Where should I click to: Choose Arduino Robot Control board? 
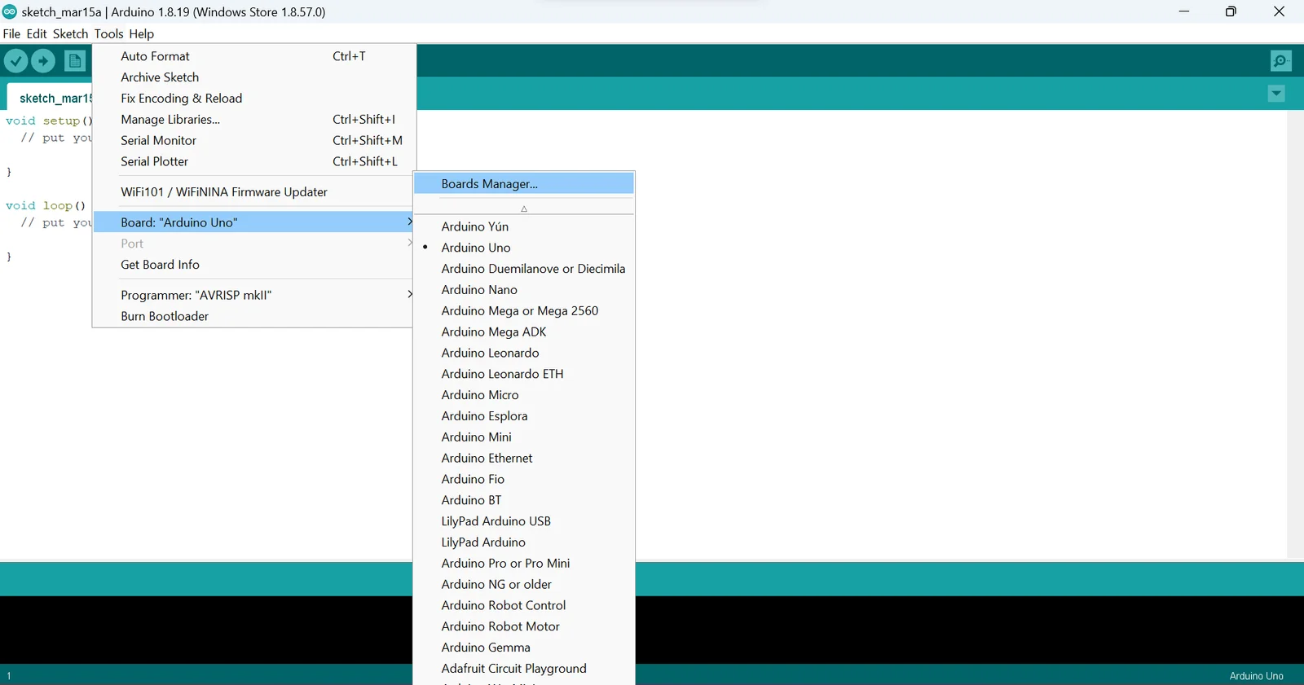[x=524, y=606]
